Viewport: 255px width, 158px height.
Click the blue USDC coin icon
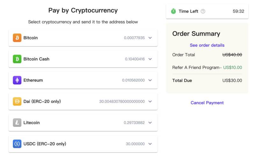(17, 144)
